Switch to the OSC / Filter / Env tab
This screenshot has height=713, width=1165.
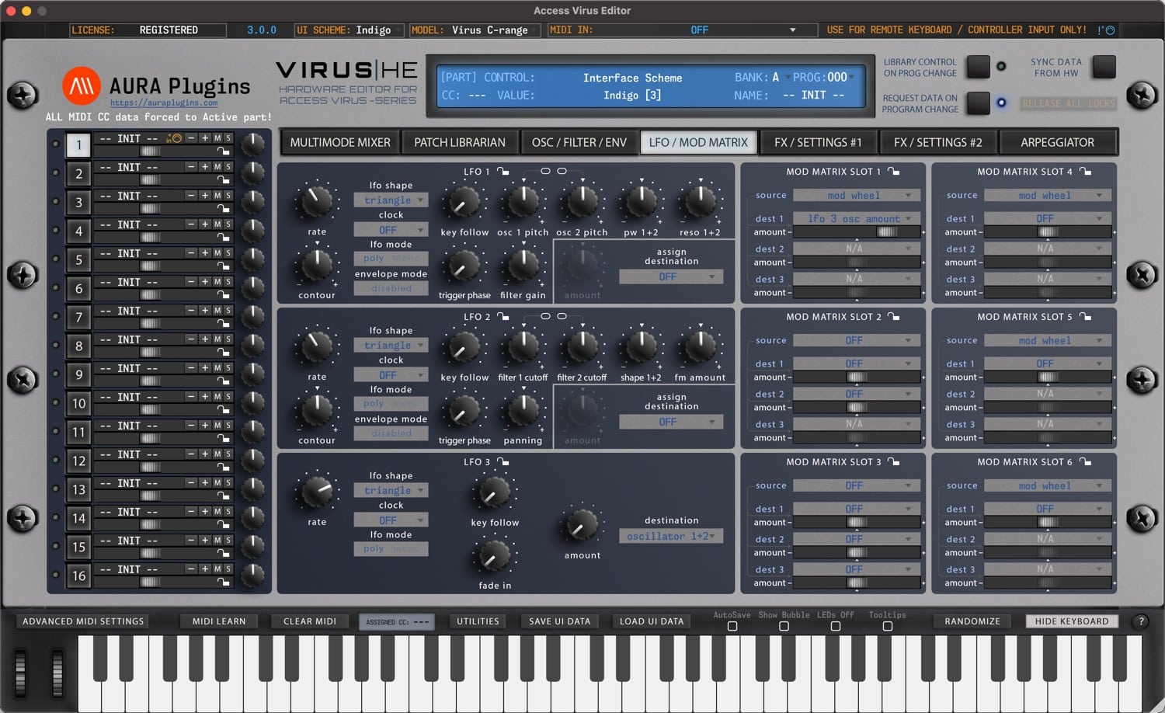point(579,142)
